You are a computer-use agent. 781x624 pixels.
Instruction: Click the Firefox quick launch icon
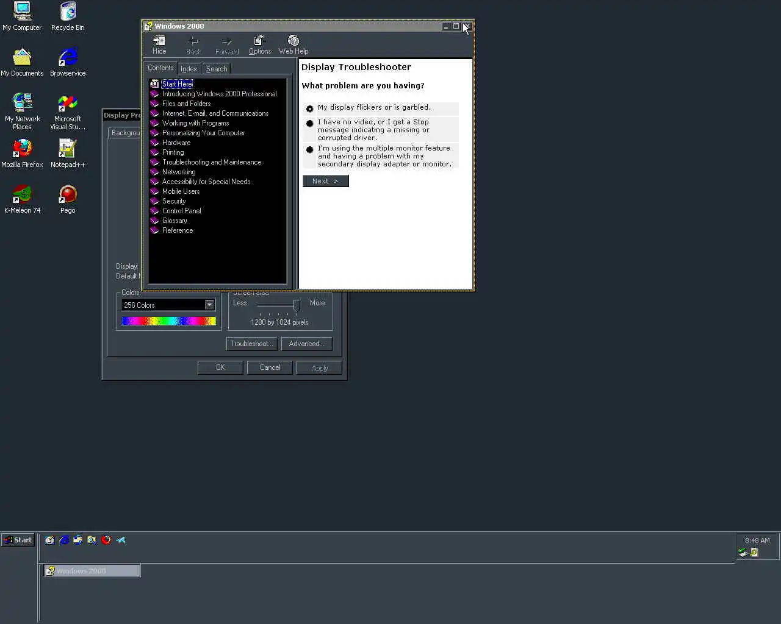pyautogui.click(x=106, y=540)
